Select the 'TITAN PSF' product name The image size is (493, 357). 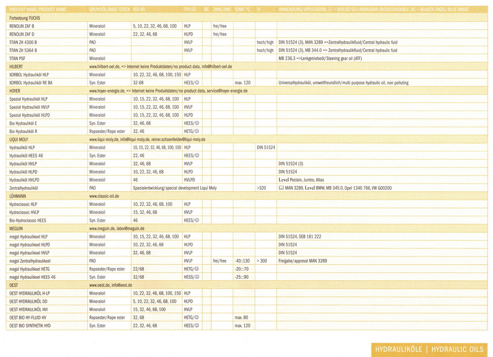tap(17, 58)
